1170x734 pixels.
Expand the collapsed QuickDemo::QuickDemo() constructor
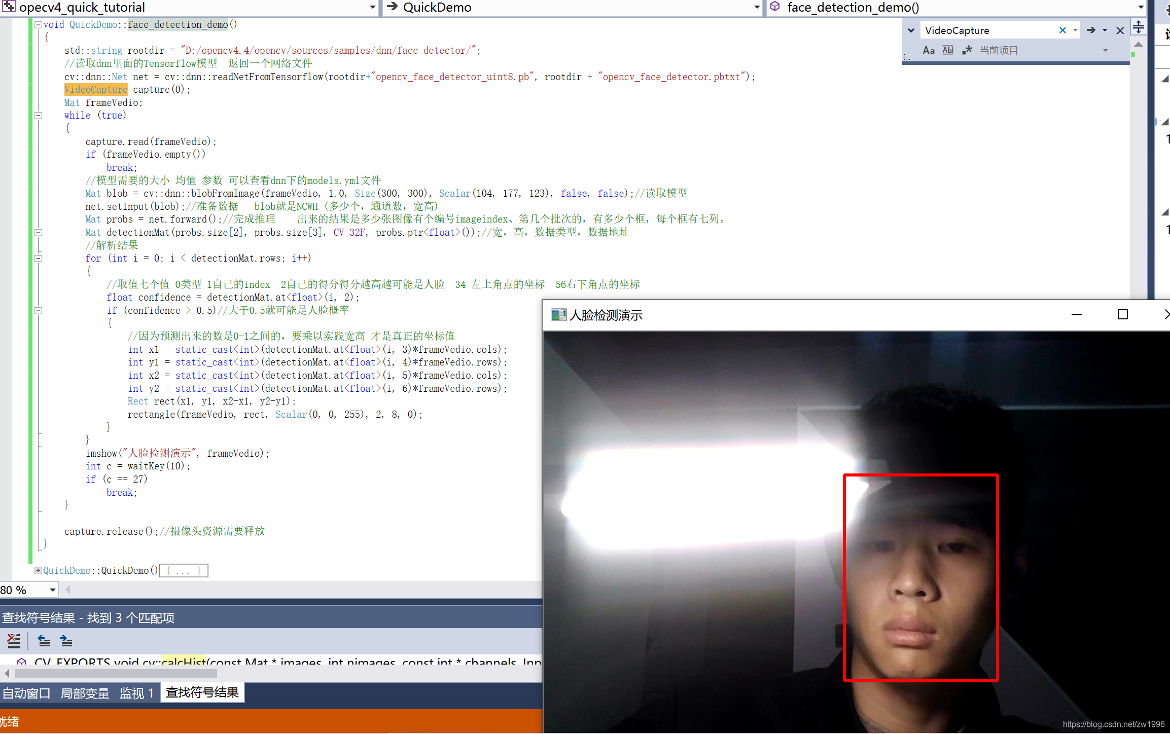[38, 570]
